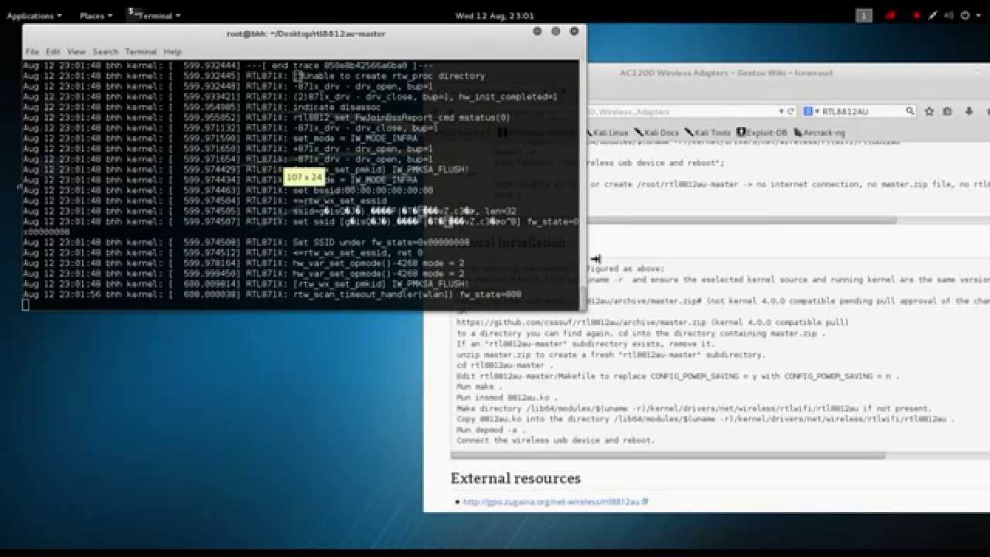Image resolution: width=990 pixels, height=557 pixels.
Task: Open the downloads arrow icon
Action: click(x=968, y=111)
